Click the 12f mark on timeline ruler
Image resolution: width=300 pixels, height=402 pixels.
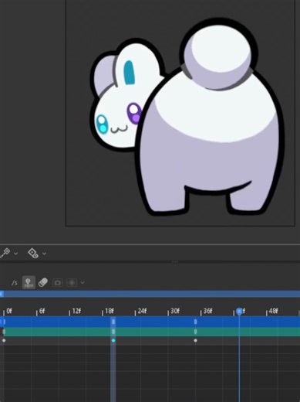tap(76, 311)
